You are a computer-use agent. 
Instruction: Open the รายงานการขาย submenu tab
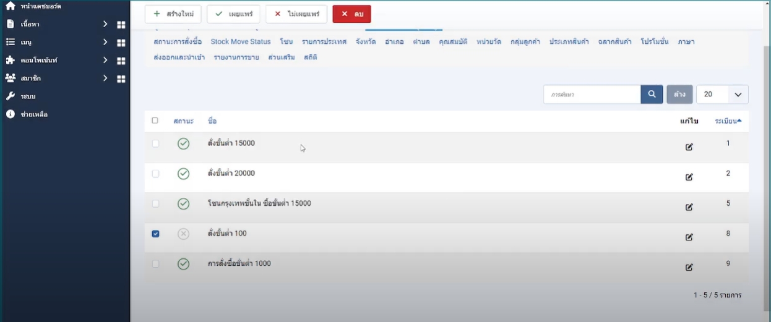[x=236, y=57]
